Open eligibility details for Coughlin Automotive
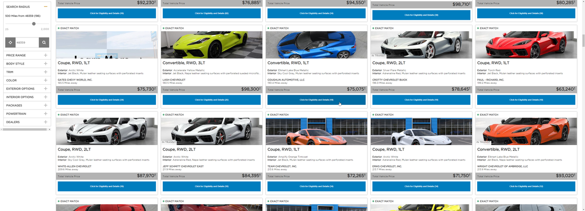Viewport: 585px width, 211px height. click(x=316, y=100)
